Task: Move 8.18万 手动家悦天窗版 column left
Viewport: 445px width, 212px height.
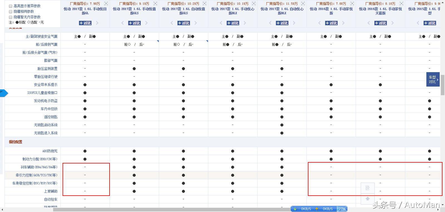Action: pos(369,23)
